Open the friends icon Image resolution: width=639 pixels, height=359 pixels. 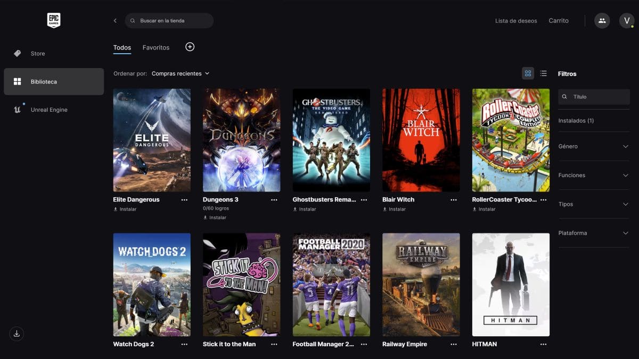click(x=602, y=21)
